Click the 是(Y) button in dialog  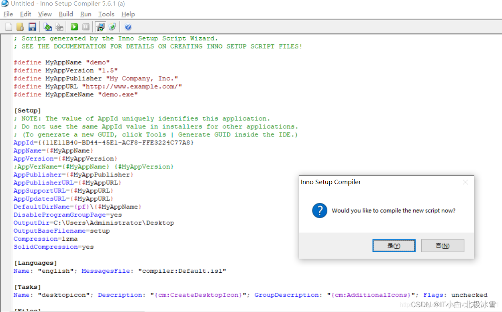click(394, 246)
